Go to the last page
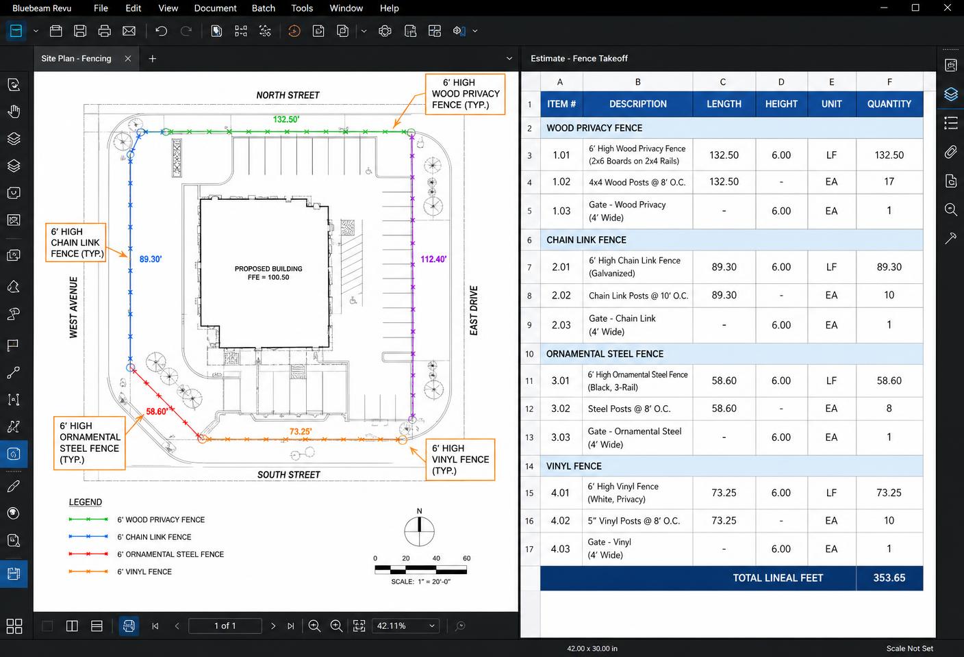 [x=291, y=626]
